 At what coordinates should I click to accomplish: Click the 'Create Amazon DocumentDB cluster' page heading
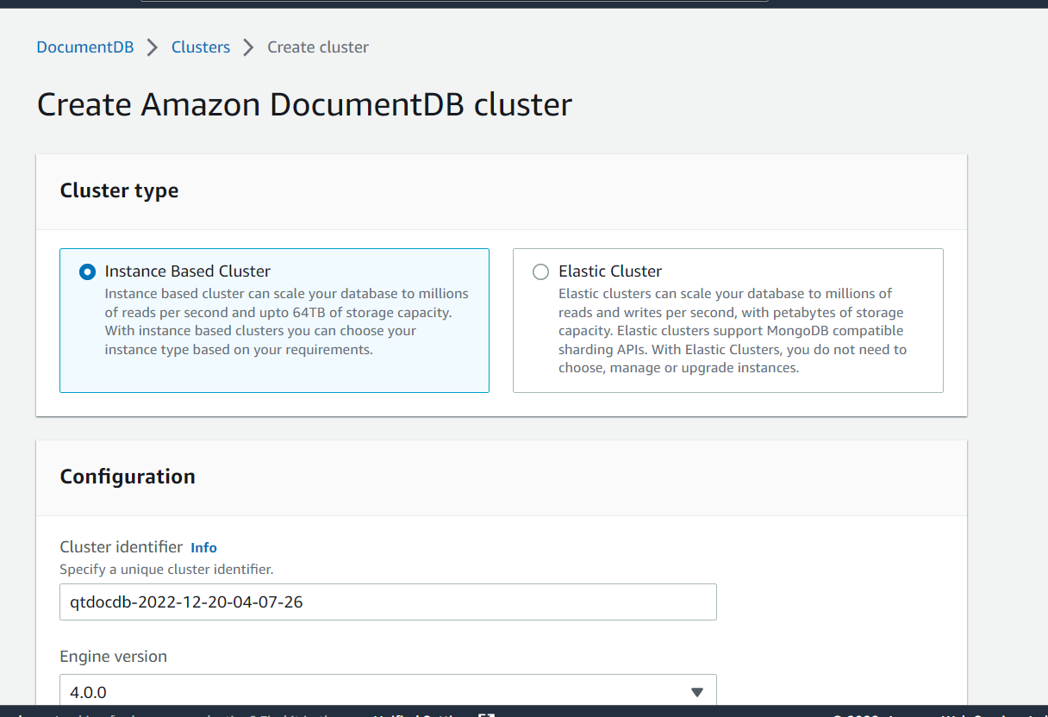304,104
